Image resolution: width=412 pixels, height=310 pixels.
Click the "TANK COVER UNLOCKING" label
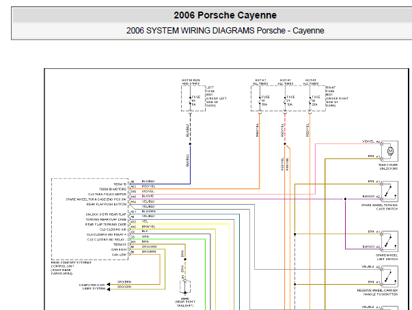pos(388,167)
